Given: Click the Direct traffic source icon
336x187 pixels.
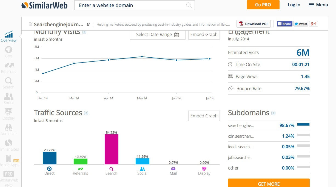Looking at the screenshot, I should pos(49,169).
